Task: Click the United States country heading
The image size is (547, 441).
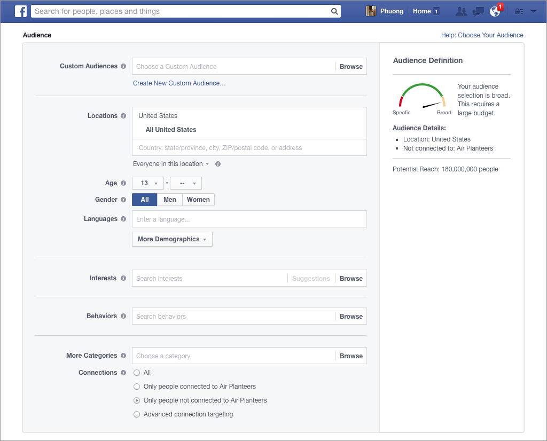Action: point(158,116)
